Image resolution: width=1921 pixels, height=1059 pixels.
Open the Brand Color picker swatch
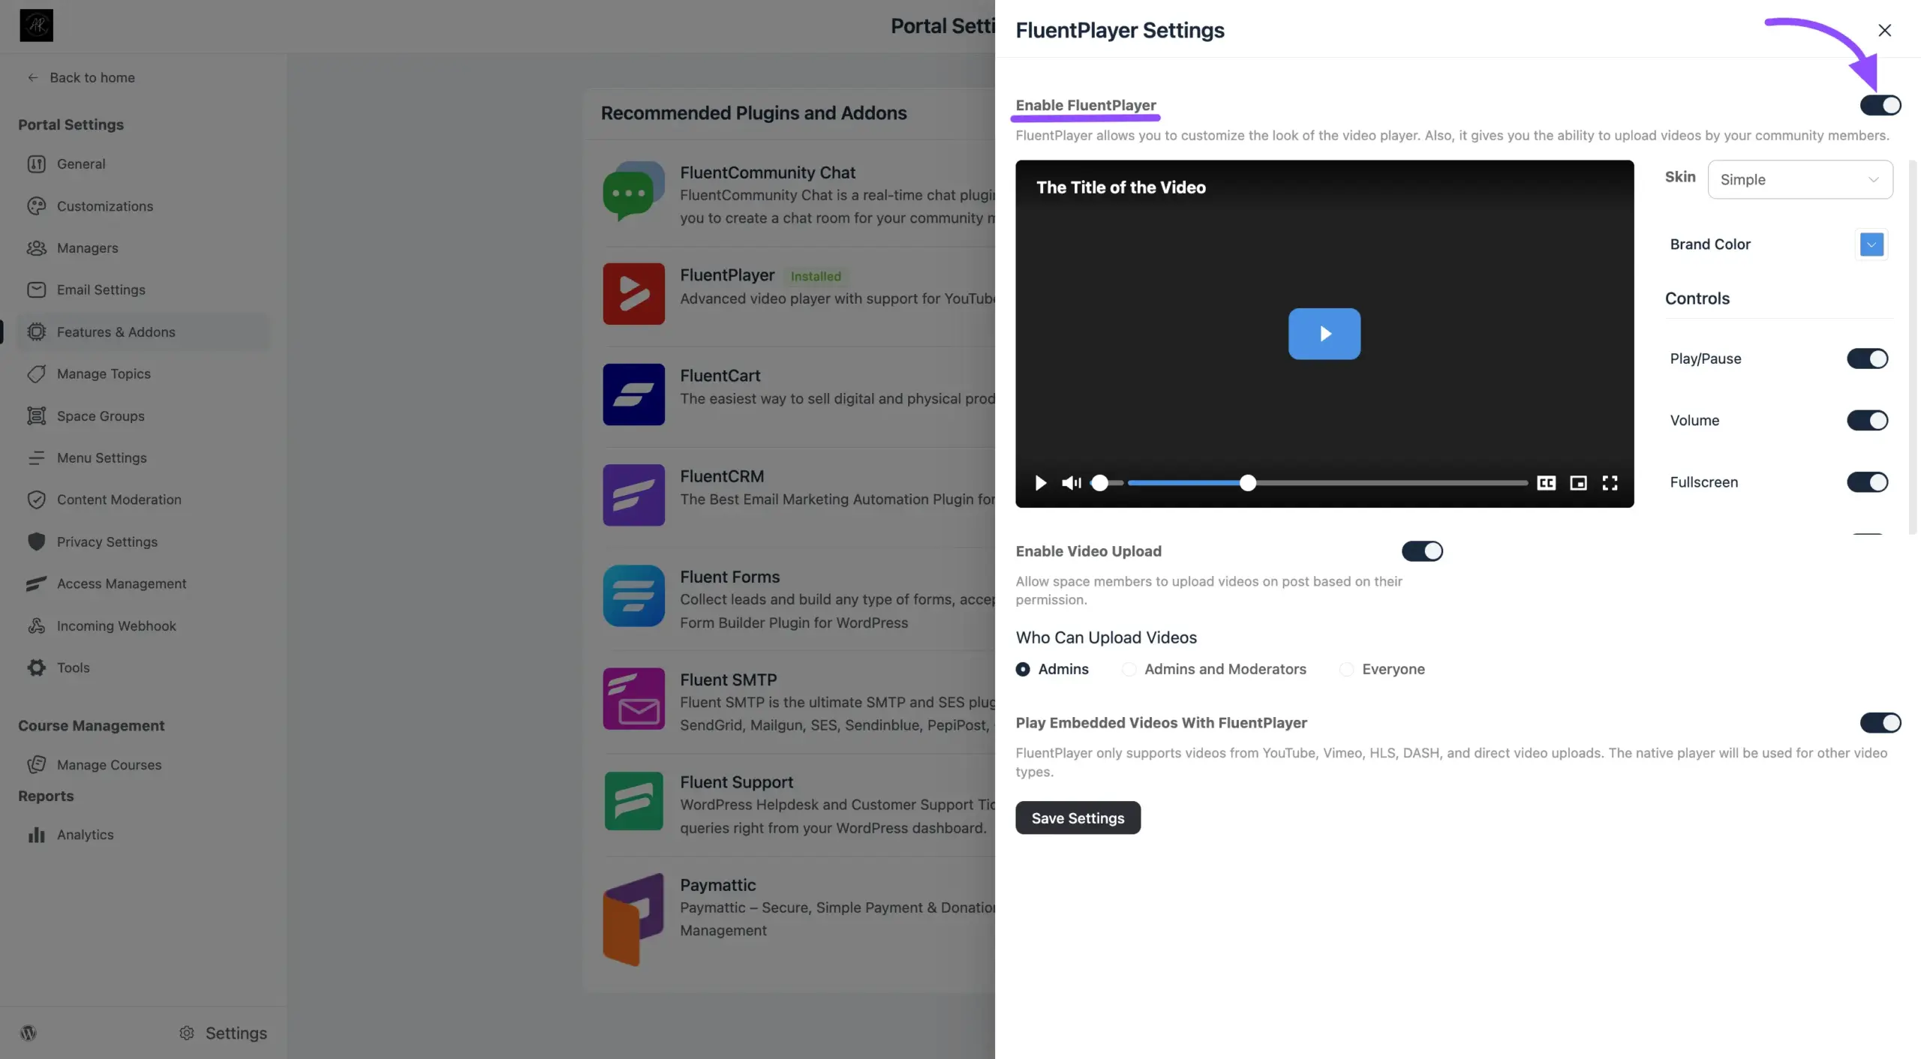pyautogui.click(x=1871, y=244)
